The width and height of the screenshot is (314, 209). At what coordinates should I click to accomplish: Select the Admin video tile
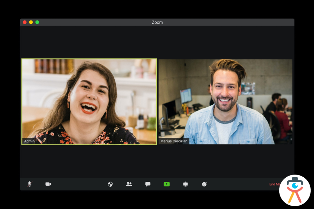[x=89, y=102]
